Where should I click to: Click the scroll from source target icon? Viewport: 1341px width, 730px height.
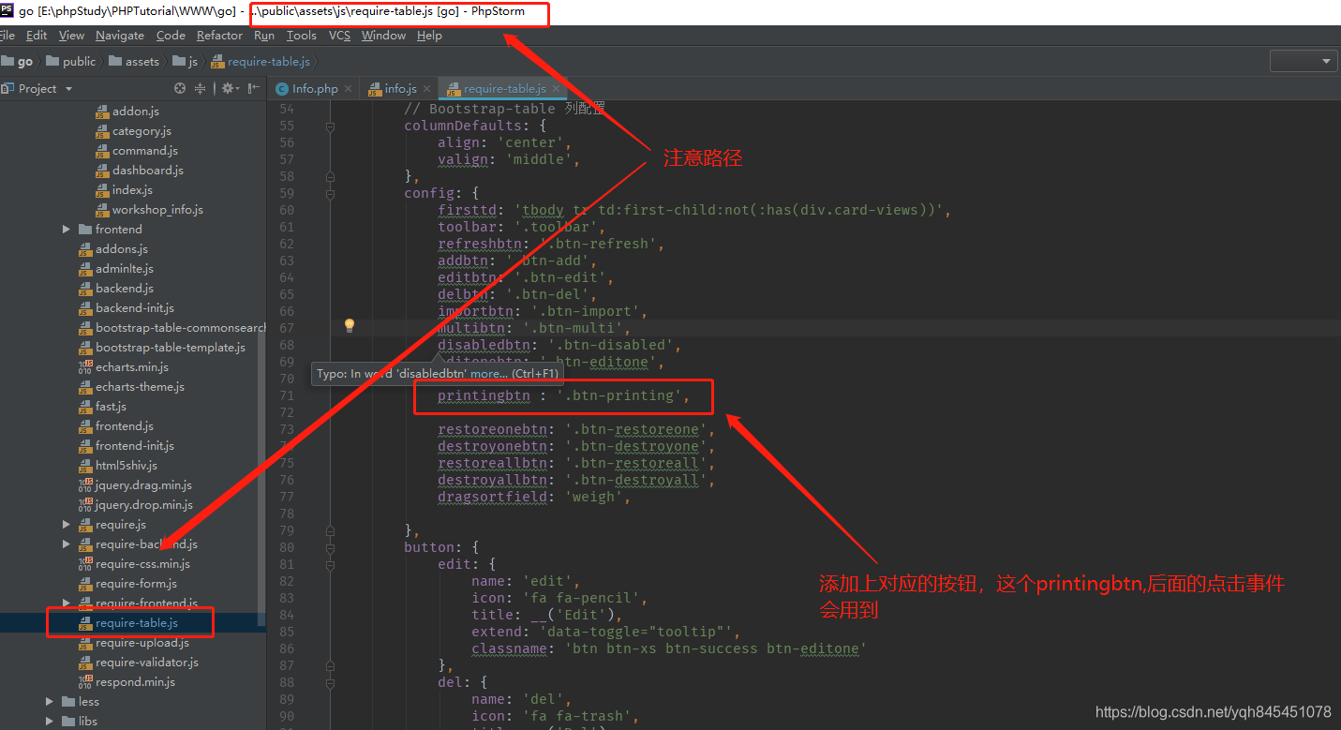tap(180, 88)
